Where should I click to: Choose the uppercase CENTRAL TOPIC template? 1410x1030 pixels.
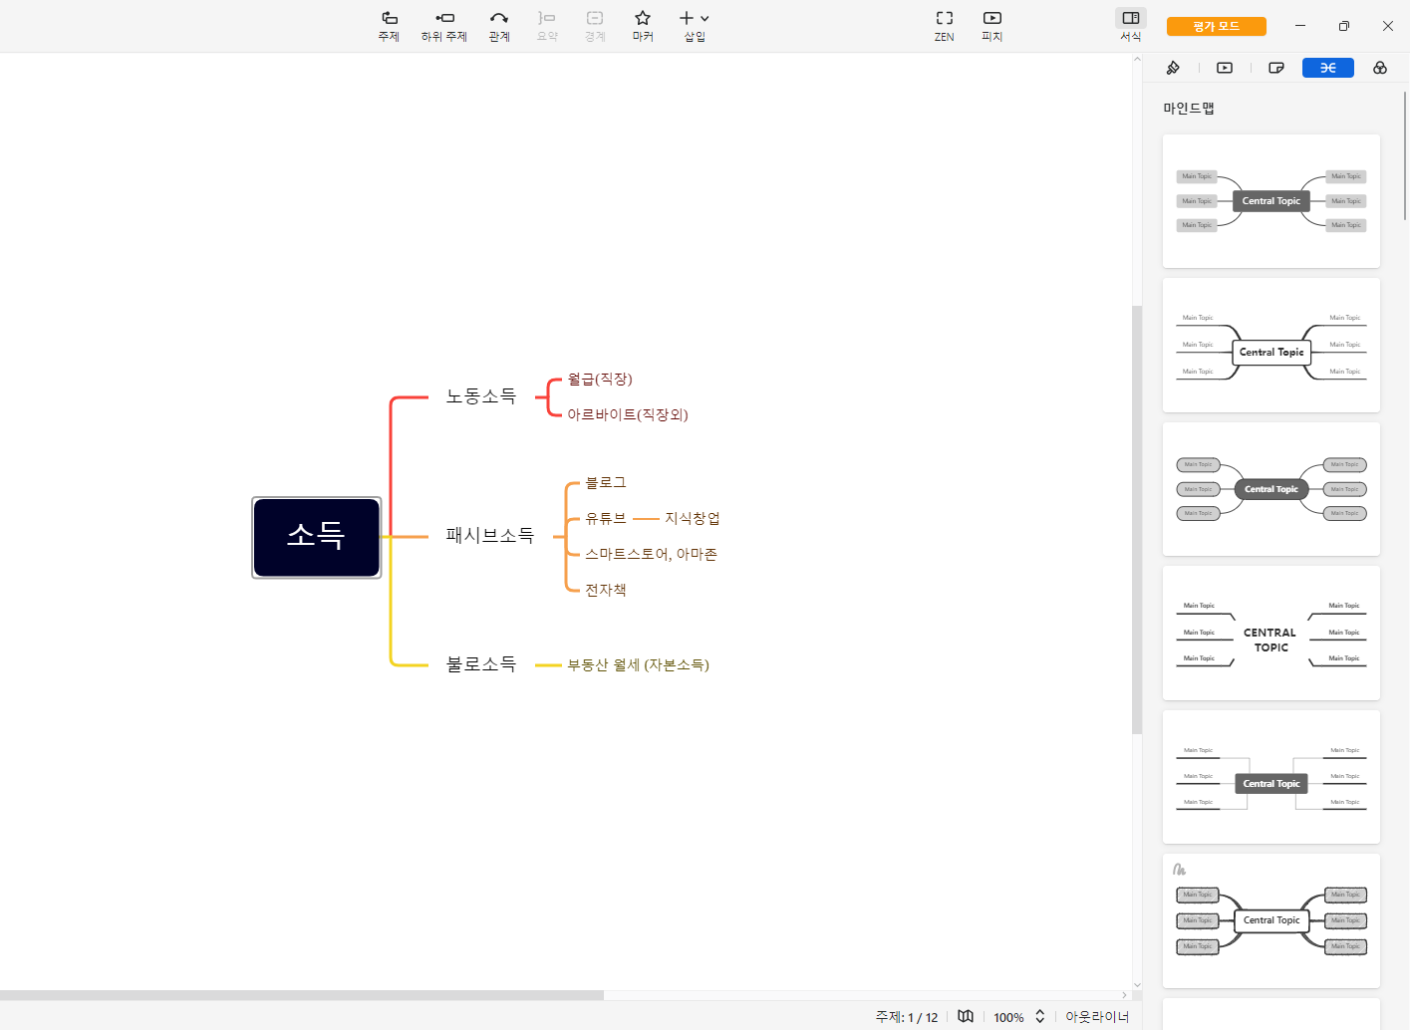coord(1271,633)
